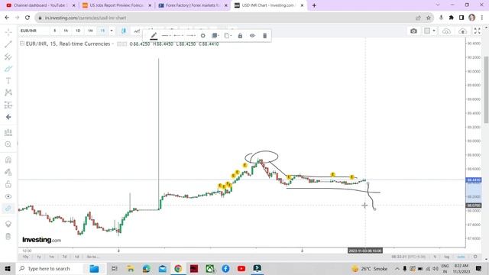
Task: Select the 1h interval
Action: click(x=66, y=31)
